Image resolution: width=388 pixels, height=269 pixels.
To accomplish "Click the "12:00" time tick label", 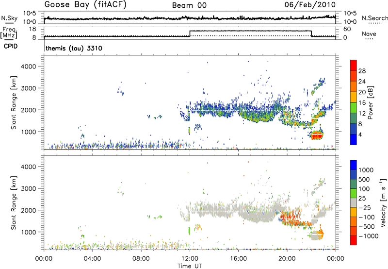I will point(190,259).
